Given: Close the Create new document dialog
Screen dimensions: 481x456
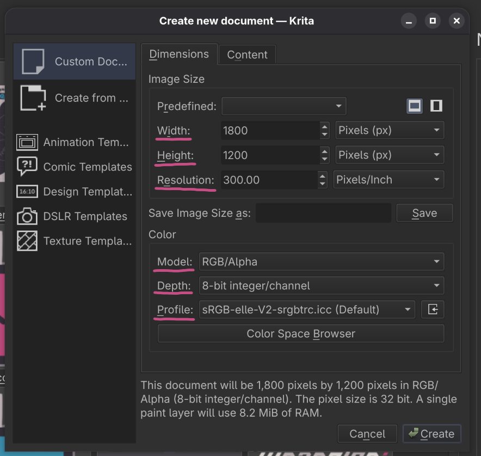Looking at the screenshot, I should click(457, 21).
